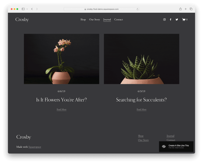Click the URL address bar field
This screenshot has width=203, height=164.
[101, 9]
